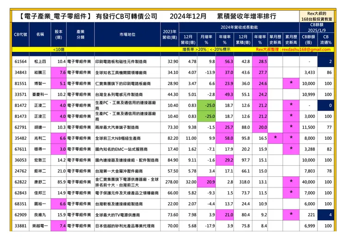Click the 全球最大的TV電源供應商 description
Screen dimensions: 342x242
[x=117, y=215]
